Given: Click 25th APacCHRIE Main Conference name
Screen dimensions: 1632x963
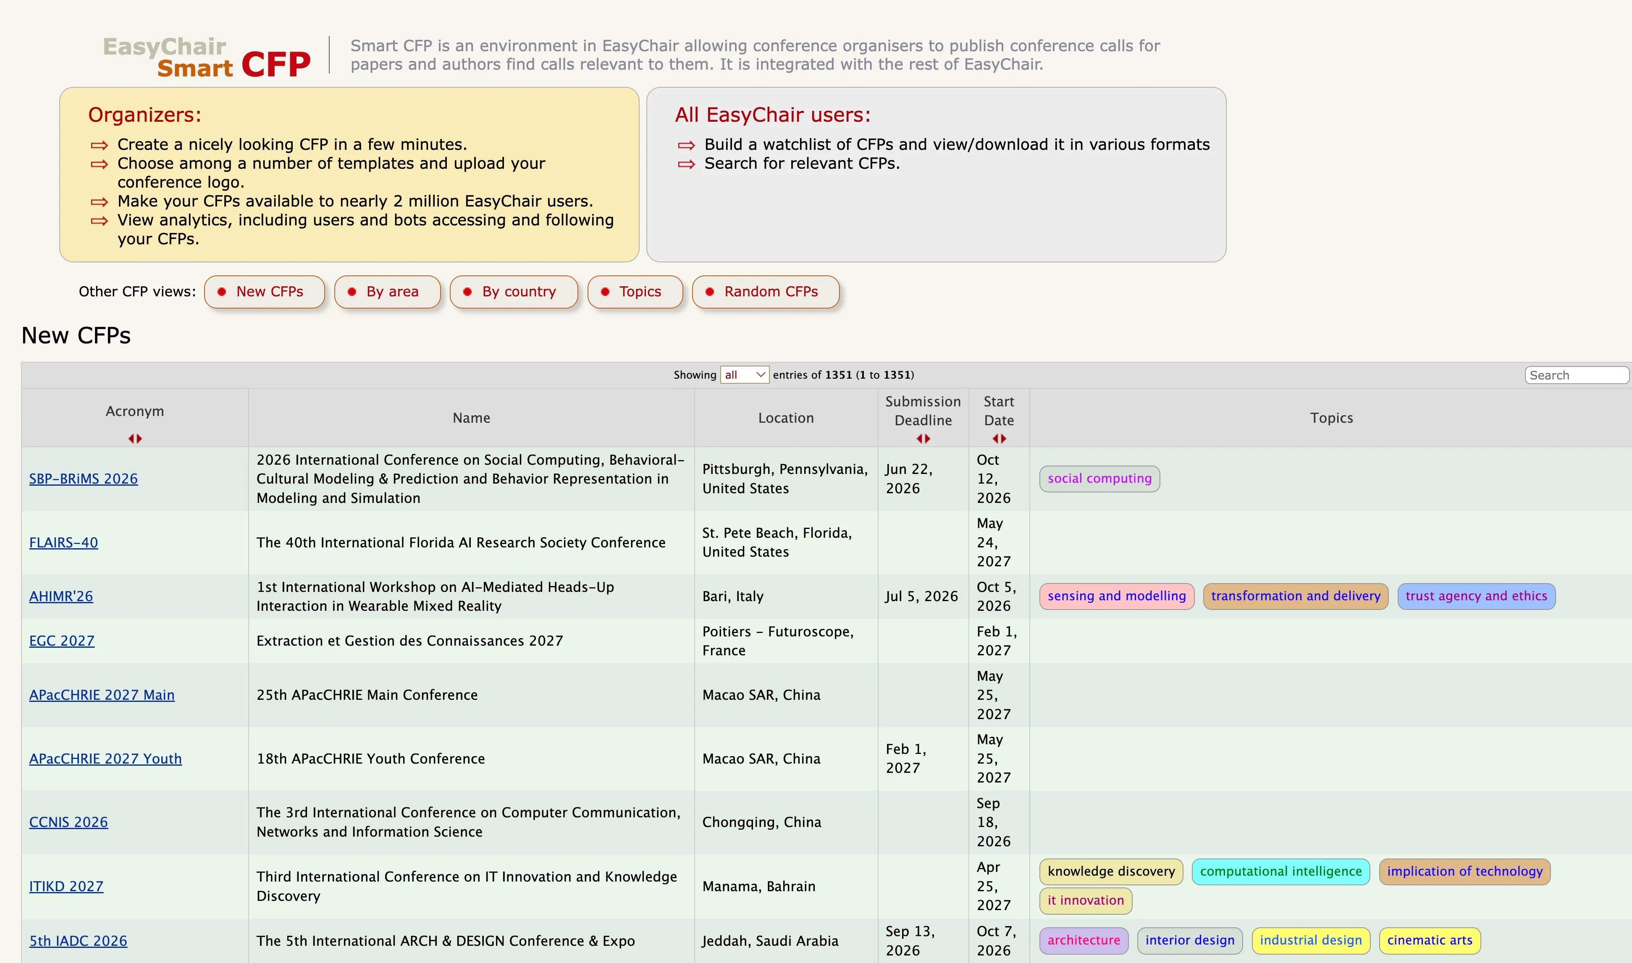Looking at the screenshot, I should [367, 695].
